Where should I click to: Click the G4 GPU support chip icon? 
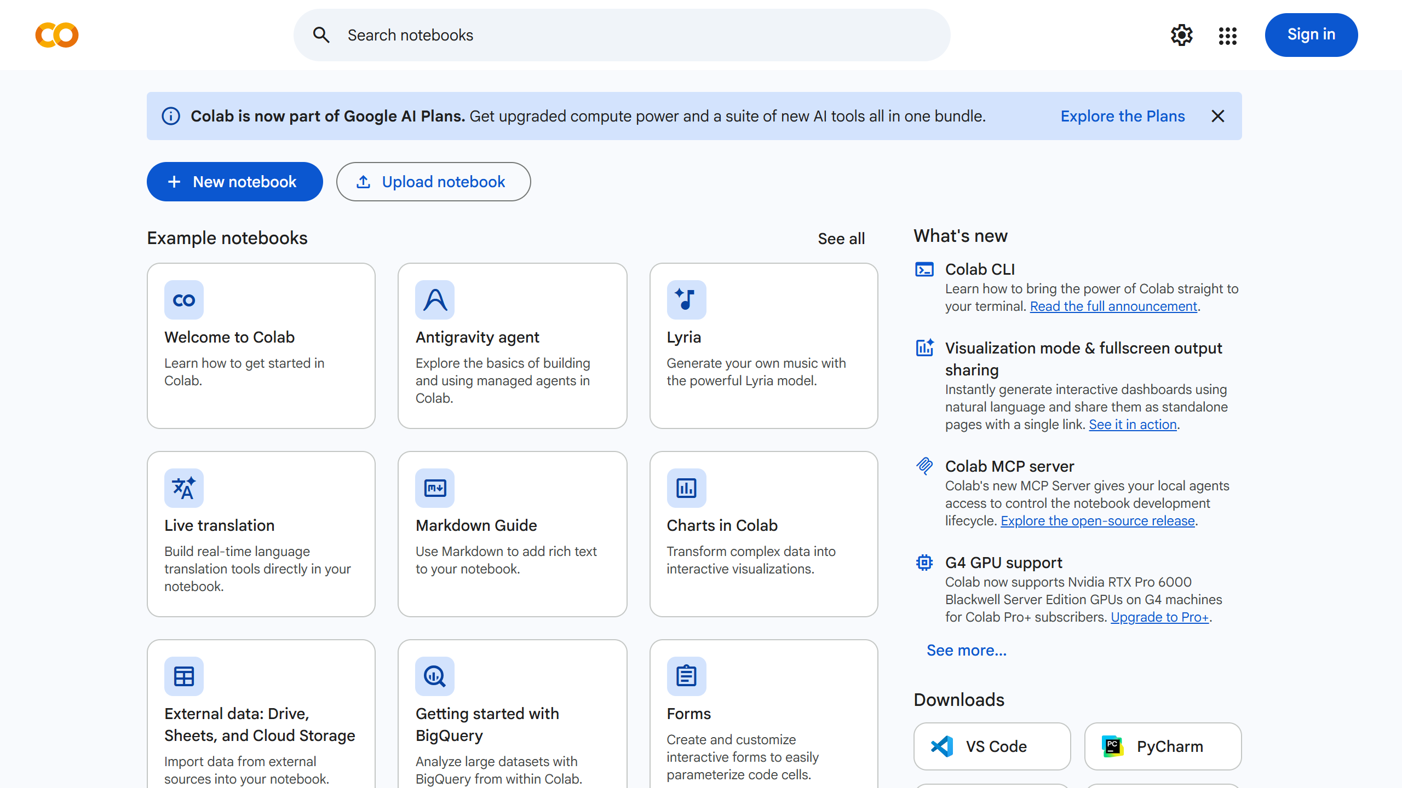pyautogui.click(x=924, y=563)
